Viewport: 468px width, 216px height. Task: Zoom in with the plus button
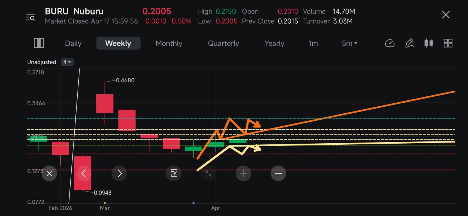pyautogui.click(x=243, y=173)
